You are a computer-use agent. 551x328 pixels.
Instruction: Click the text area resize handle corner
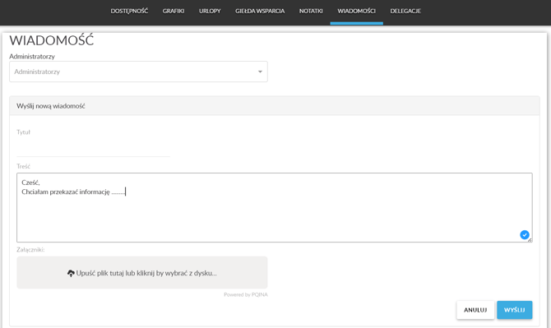[530, 240]
